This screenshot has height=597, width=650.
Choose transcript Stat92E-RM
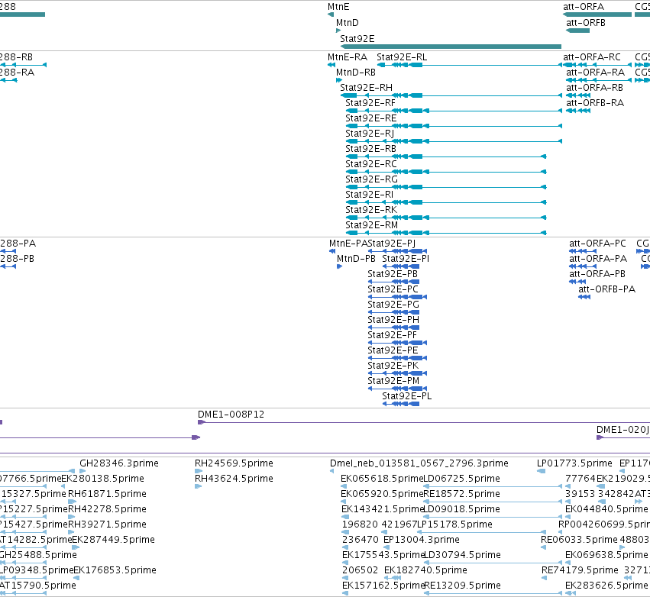(x=371, y=225)
